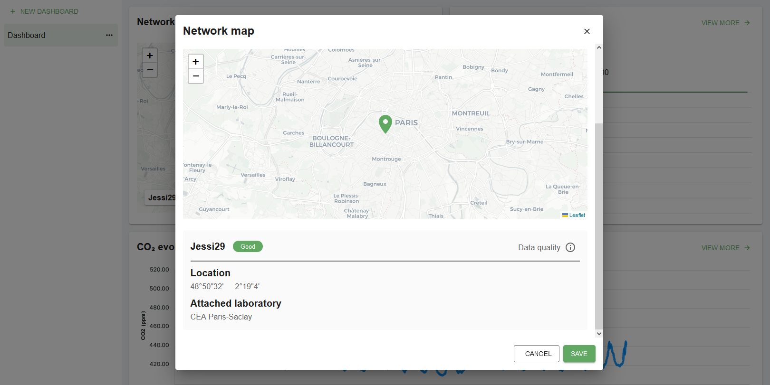770x385 pixels.
Task: Create a New Dashboard
Action: [49, 11]
